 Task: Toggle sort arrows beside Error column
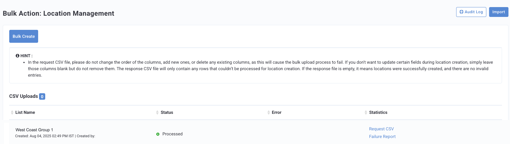pos(269,113)
